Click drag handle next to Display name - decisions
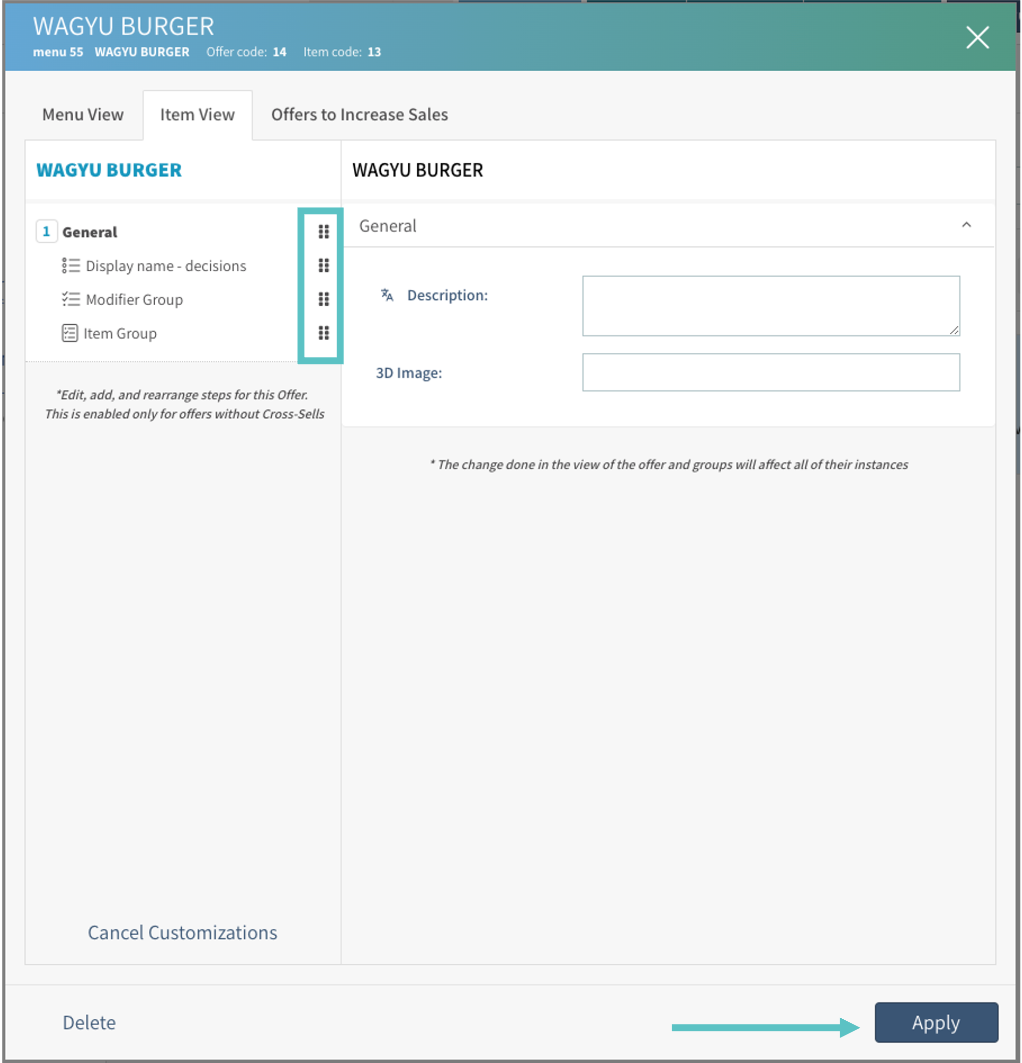 pyautogui.click(x=324, y=265)
